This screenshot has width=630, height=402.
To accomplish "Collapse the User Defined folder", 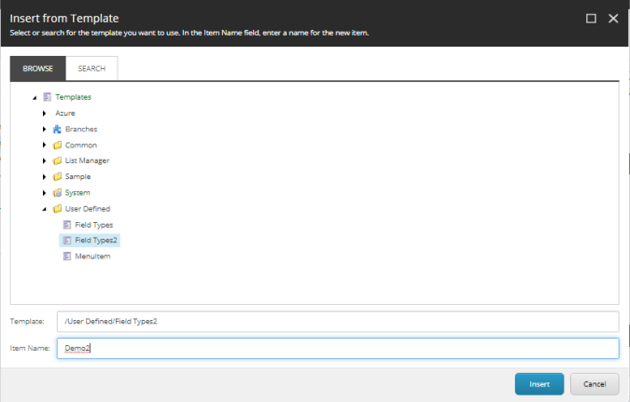I will coord(44,208).
